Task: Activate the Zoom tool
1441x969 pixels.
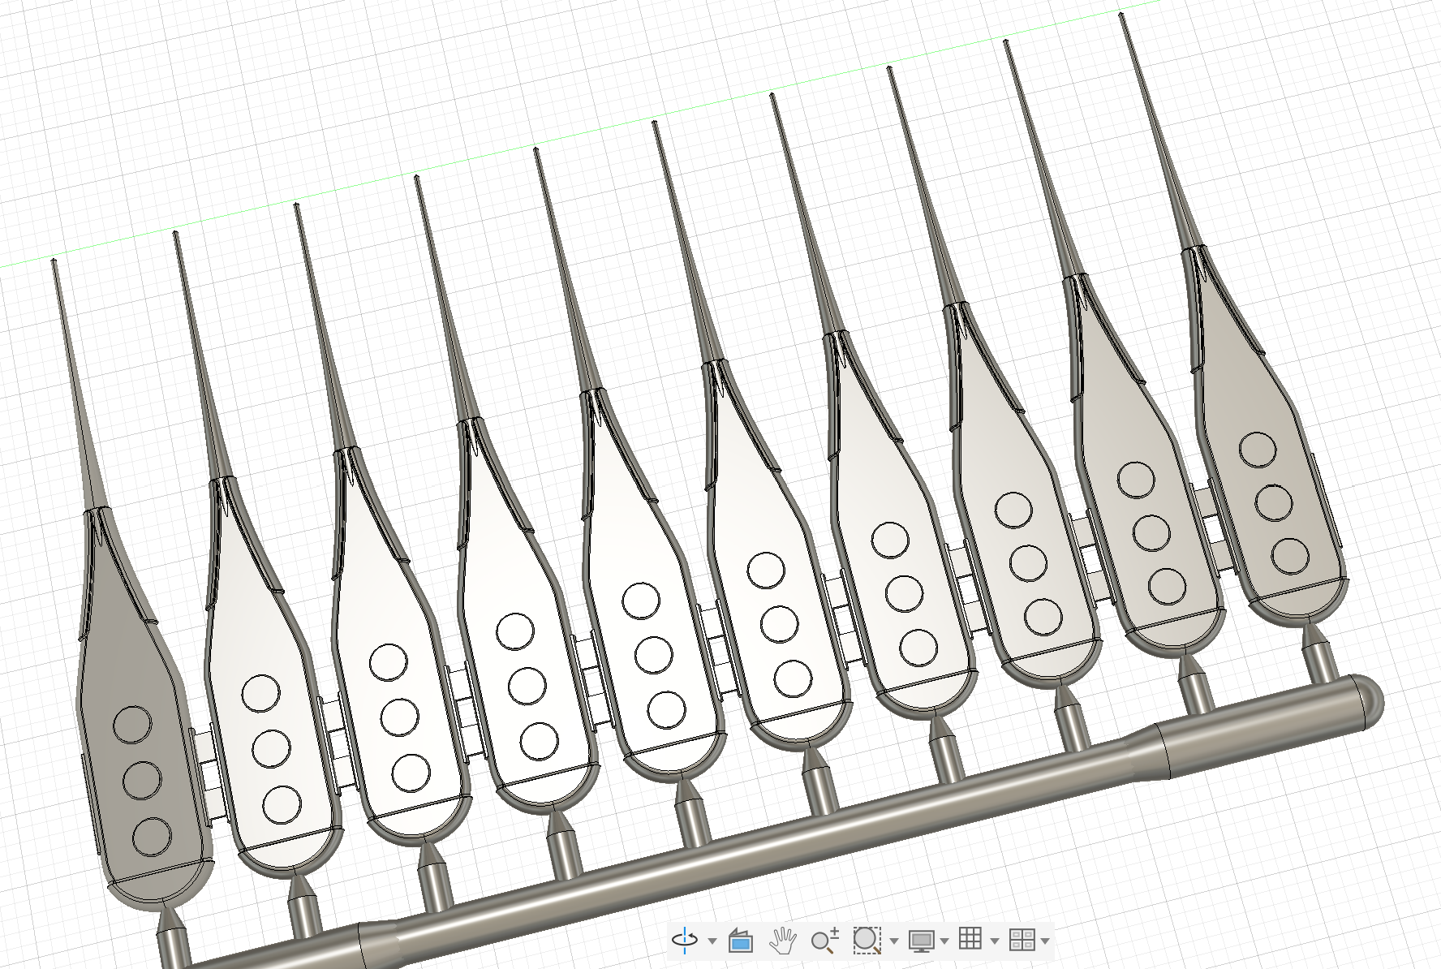Action: pos(825,941)
